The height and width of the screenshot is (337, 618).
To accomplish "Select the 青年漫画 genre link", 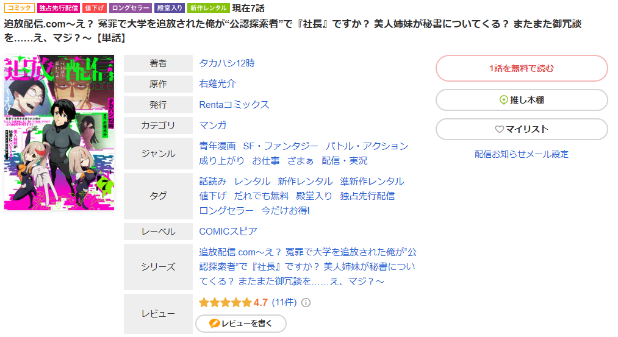I will (217, 146).
